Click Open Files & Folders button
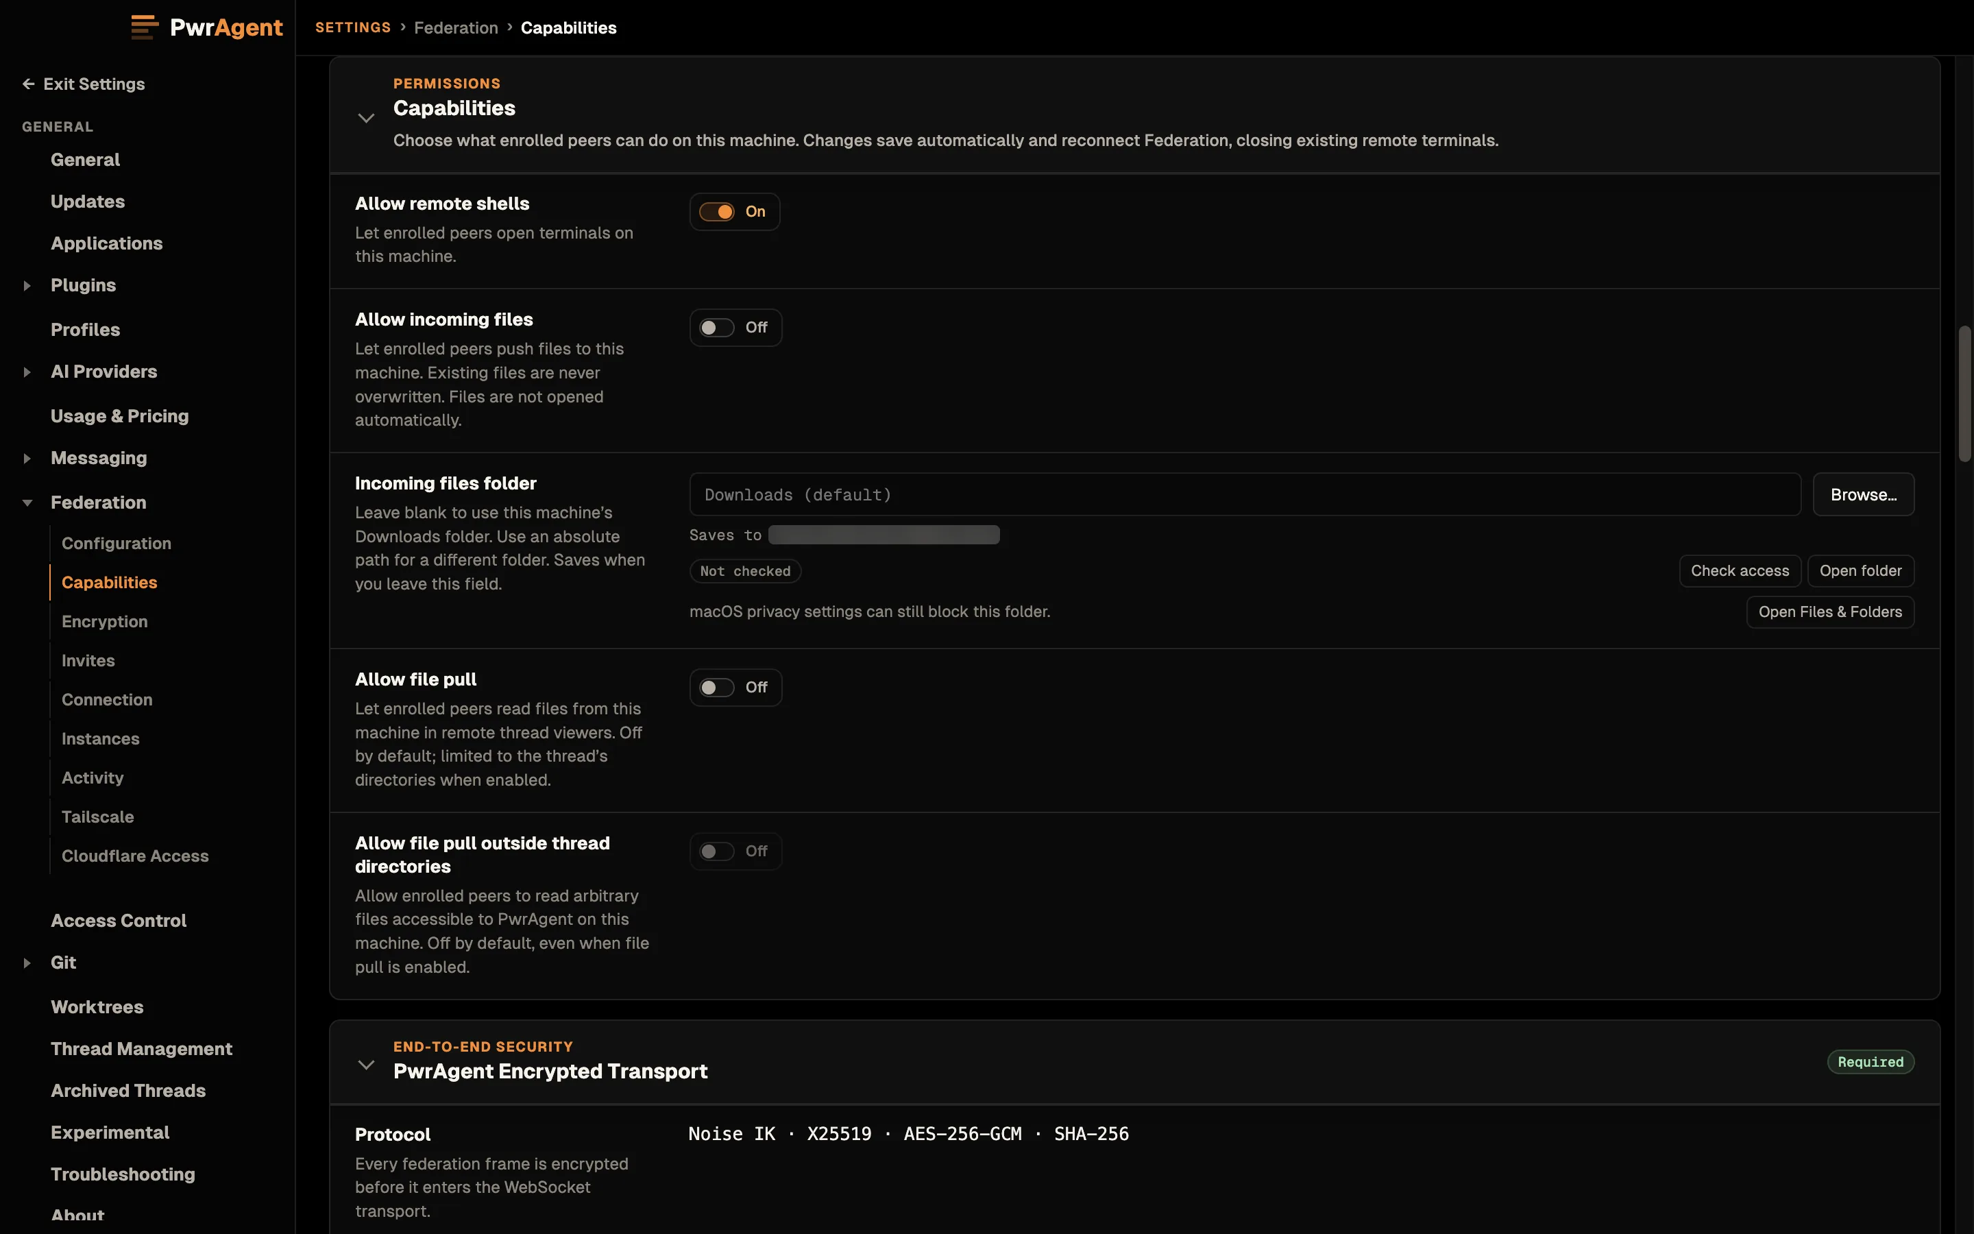The width and height of the screenshot is (1974, 1234). pyautogui.click(x=1829, y=612)
